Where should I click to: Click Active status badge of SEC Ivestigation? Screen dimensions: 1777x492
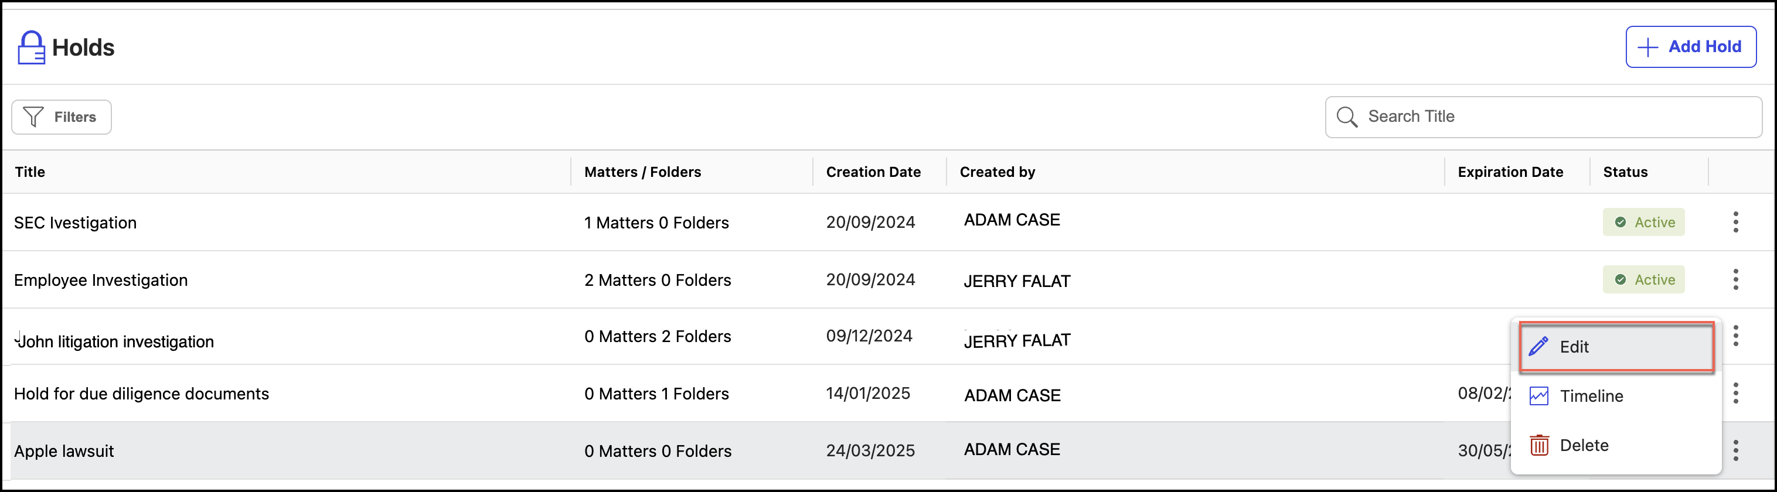1644,223
